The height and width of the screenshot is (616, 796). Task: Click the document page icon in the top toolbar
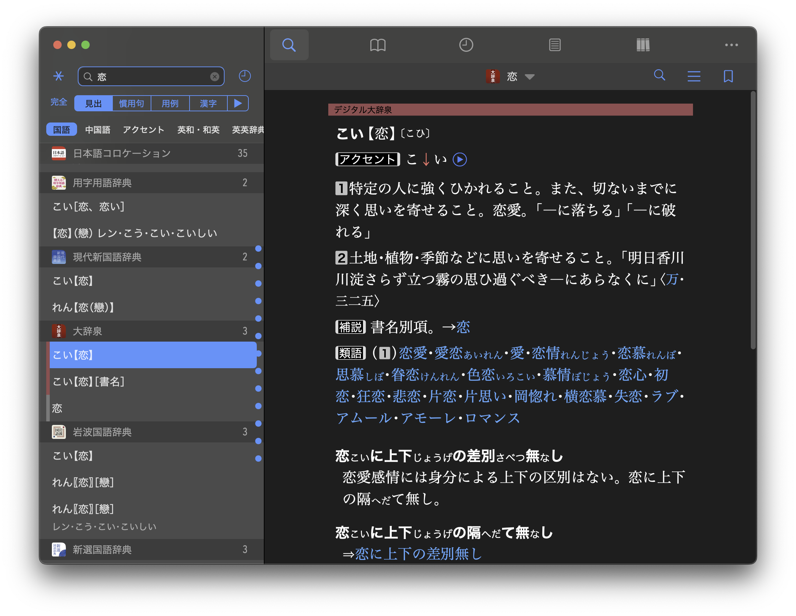(554, 45)
